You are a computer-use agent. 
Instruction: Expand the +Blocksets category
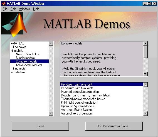click(x=18, y=69)
